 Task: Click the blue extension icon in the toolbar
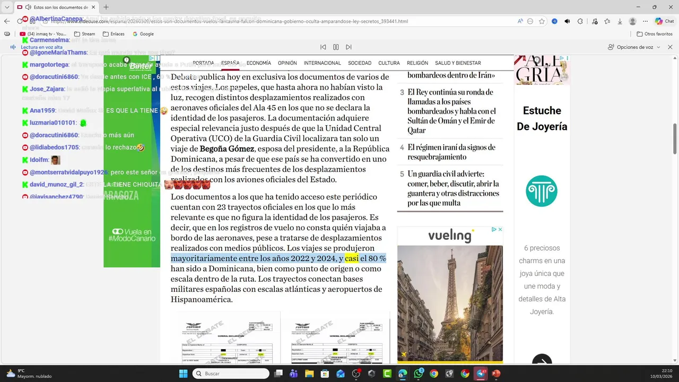(554, 21)
